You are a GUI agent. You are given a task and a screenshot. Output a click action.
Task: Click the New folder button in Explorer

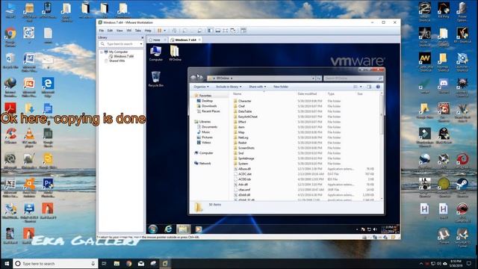click(x=281, y=87)
